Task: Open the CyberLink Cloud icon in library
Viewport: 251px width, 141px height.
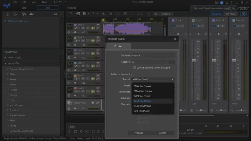Action: 31,14
